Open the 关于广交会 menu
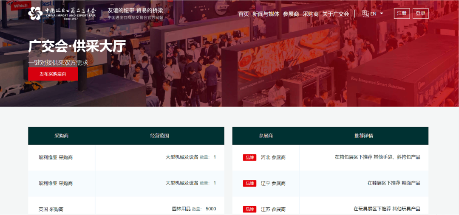The width and height of the screenshot is (459, 215). (336, 14)
